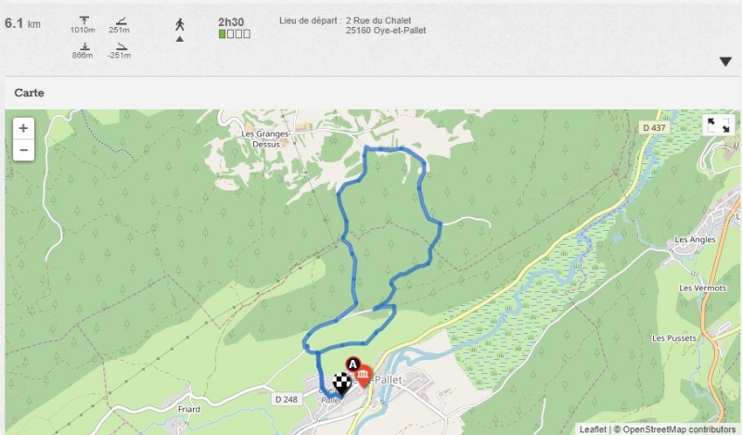
Task: Click the walking hiker icon
Action: [x=180, y=25]
